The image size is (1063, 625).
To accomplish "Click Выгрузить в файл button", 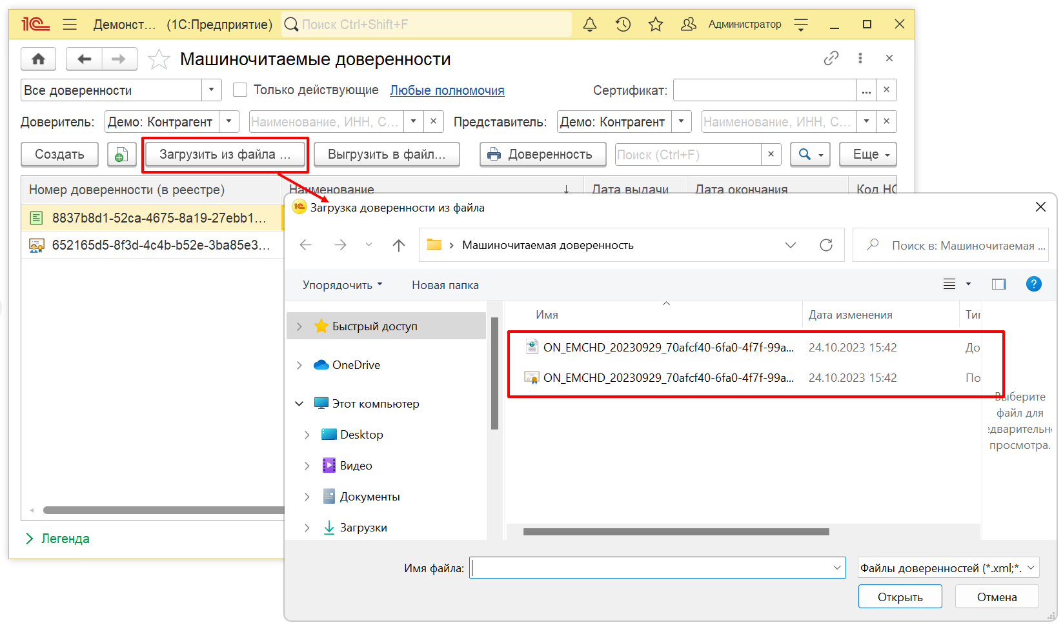I will (387, 155).
